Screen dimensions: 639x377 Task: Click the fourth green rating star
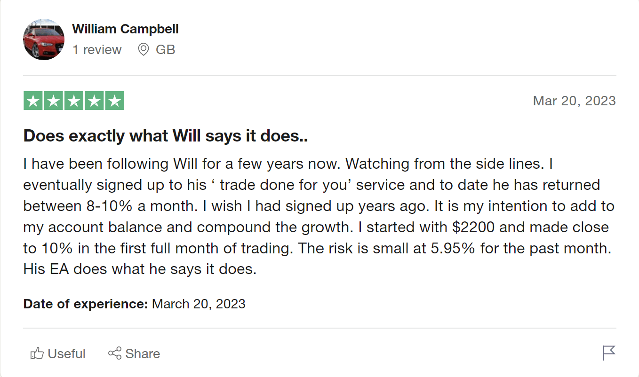point(94,101)
